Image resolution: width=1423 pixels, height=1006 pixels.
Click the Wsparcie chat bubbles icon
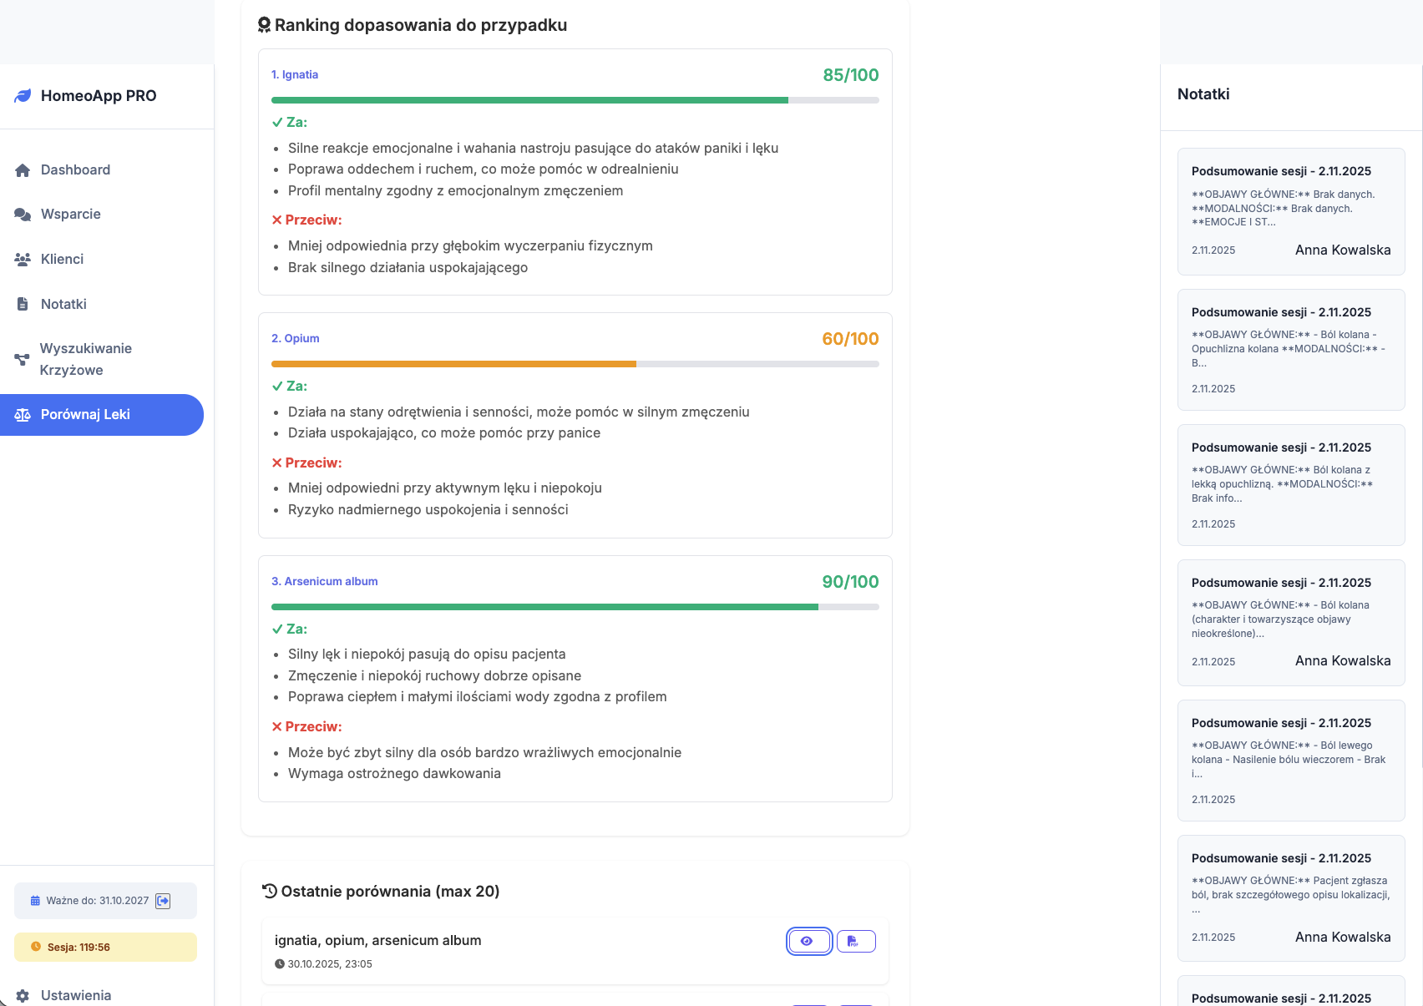point(23,215)
